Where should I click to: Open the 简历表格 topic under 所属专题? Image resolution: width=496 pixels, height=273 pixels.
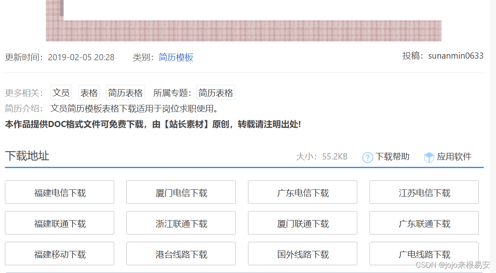(216, 92)
